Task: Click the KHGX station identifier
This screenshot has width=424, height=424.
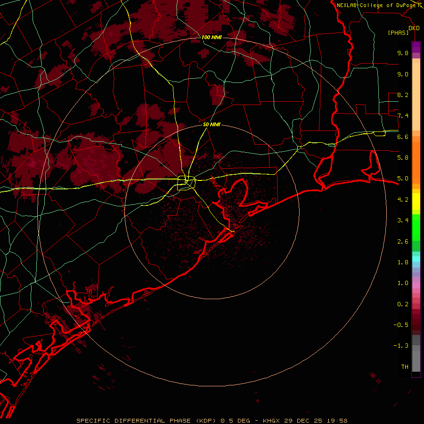Action: (x=271, y=421)
